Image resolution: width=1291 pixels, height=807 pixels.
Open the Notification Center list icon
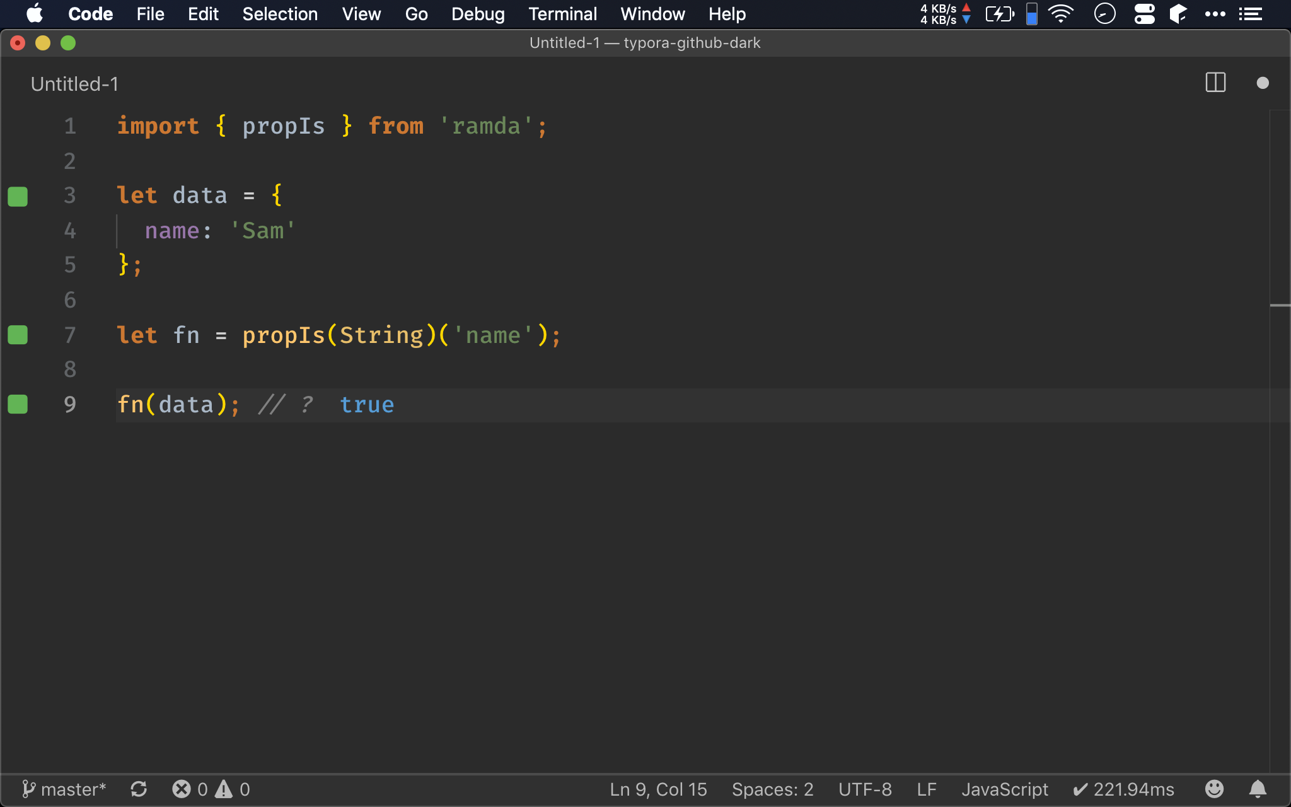pyautogui.click(x=1251, y=14)
